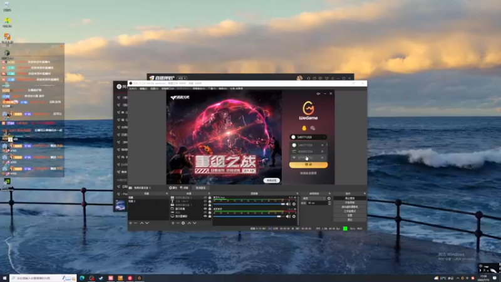
Task: Choose QQ penguin login in WeGame
Action: click(304, 128)
